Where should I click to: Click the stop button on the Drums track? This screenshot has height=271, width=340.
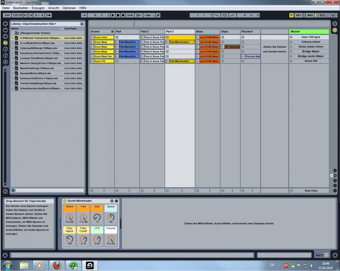92,191
